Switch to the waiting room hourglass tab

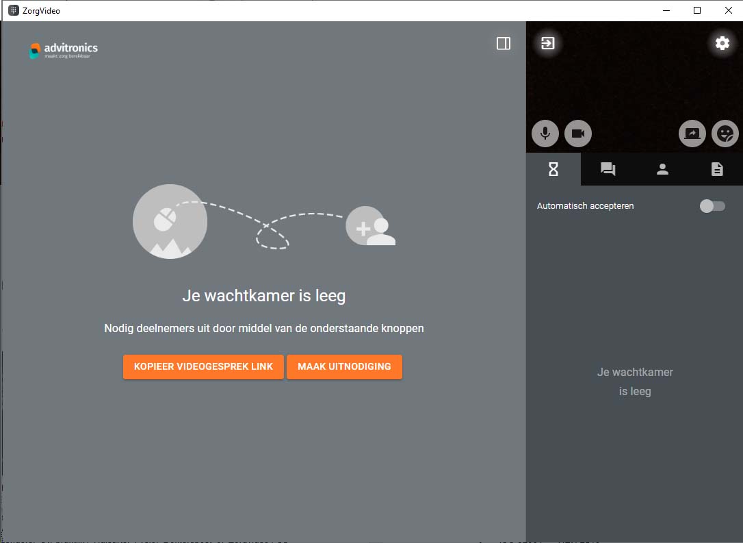click(x=553, y=169)
